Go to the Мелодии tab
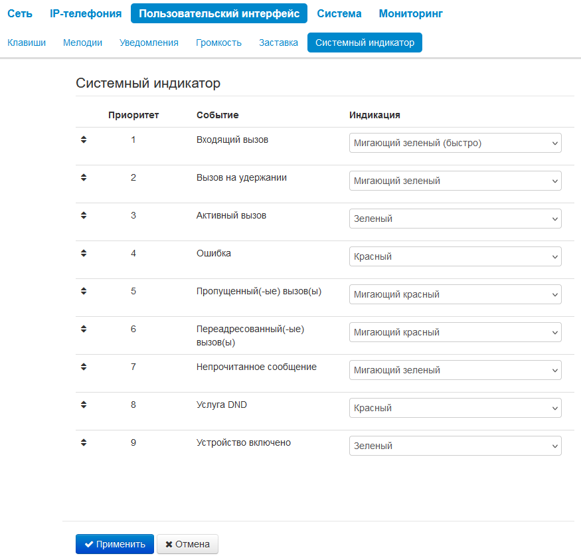The height and width of the screenshot is (560, 581). [82, 43]
